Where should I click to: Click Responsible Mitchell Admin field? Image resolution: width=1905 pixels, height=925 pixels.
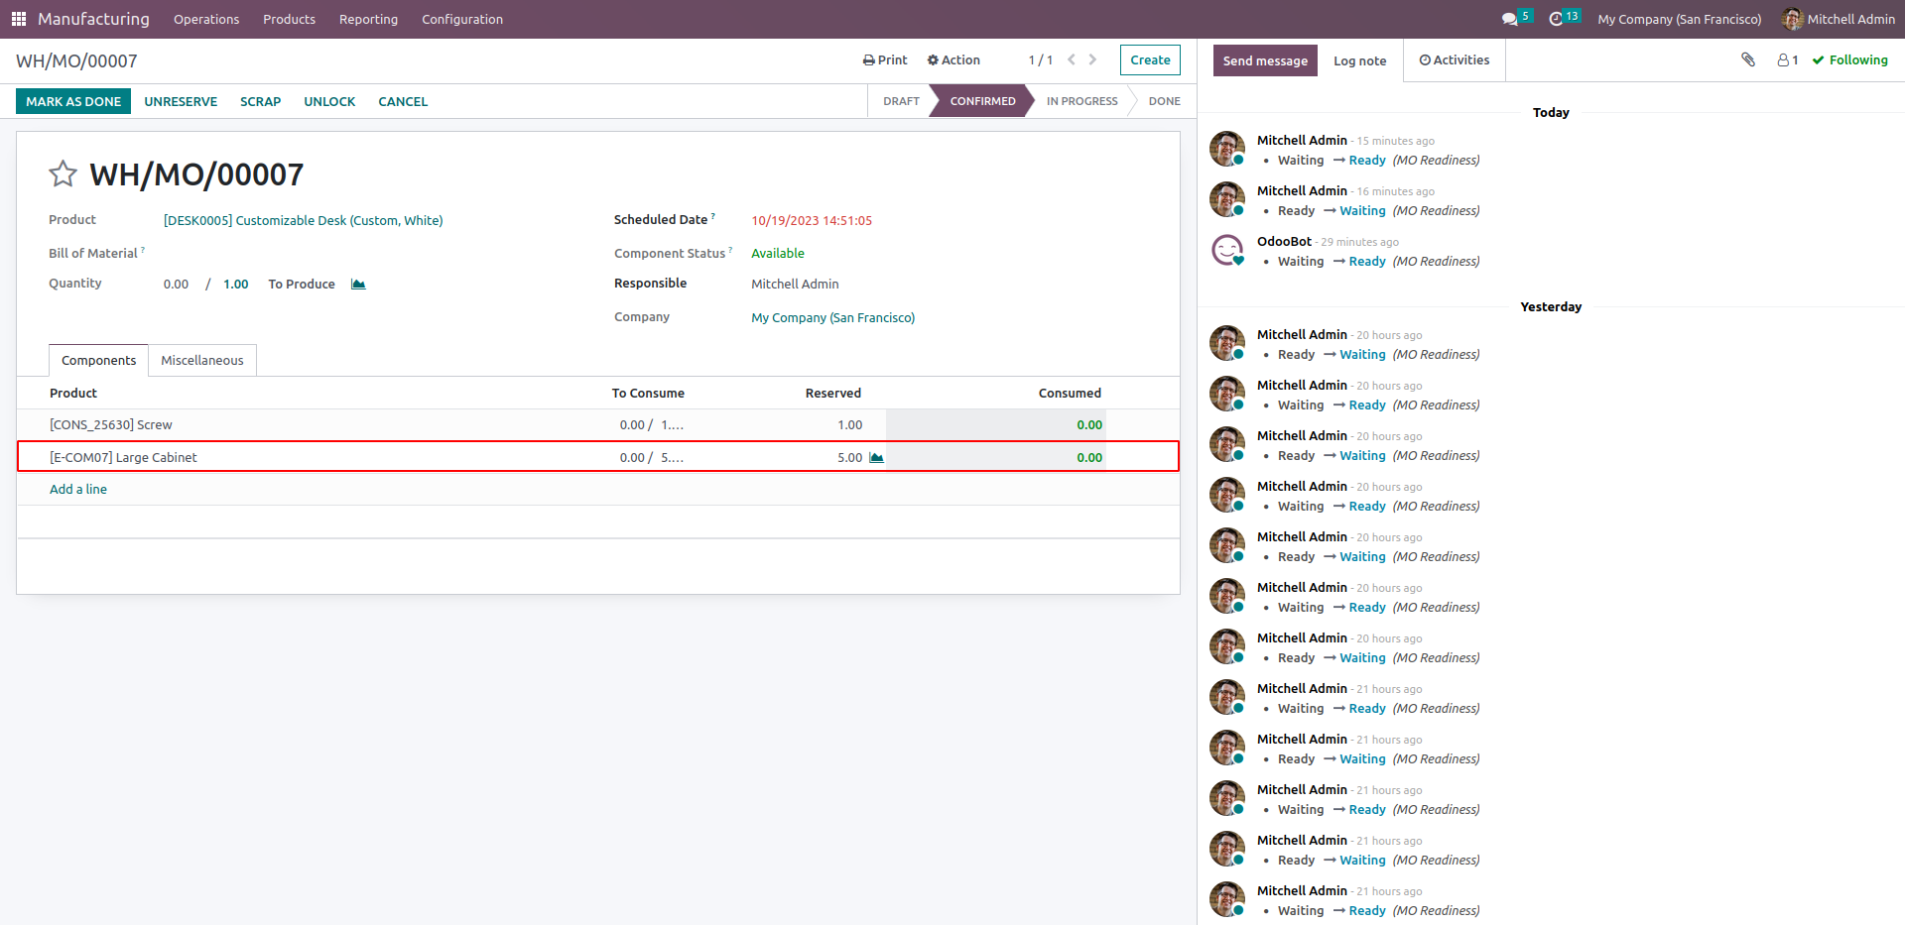click(x=795, y=284)
